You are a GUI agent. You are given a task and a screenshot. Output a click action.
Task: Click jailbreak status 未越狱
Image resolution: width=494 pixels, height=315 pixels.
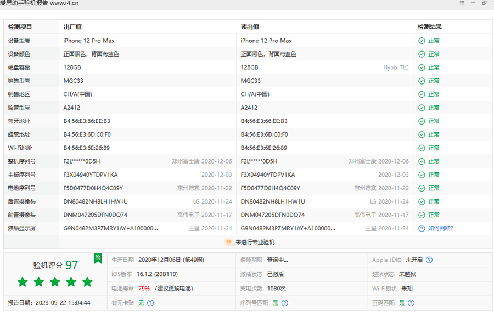pos(407,274)
